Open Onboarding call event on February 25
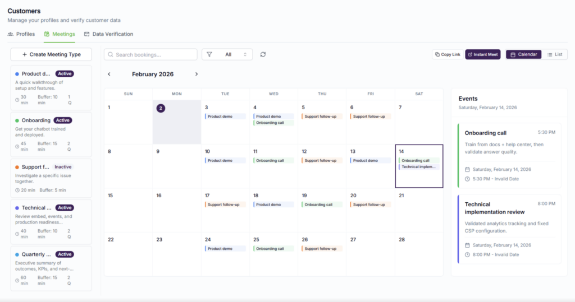The width and height of the screenshot is (575, 302). pyautogui.click(x=273, y=249)
